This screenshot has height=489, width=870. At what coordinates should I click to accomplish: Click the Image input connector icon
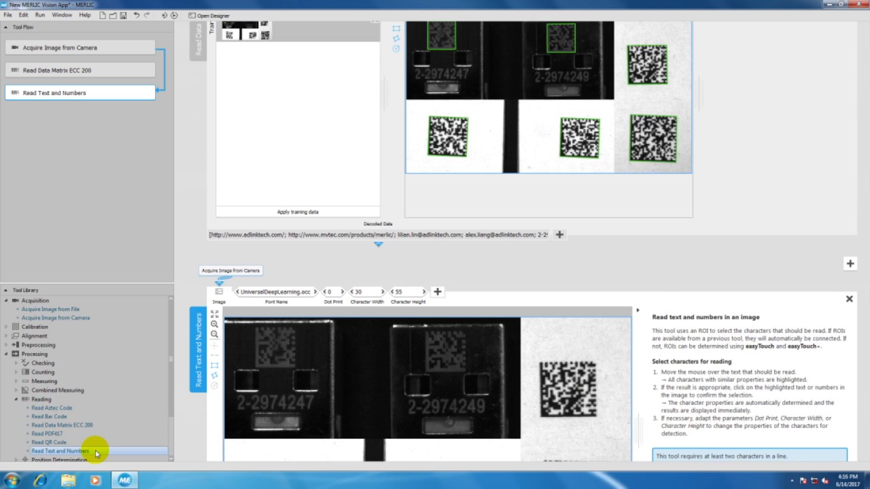(219, 291)
